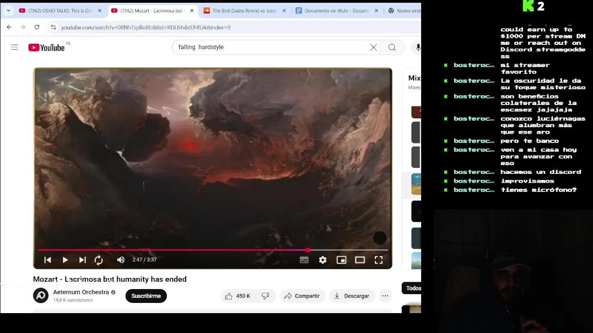Image resolution: width=593 pixels, height=333 pixels.
Task: Clear the search query text
Action: click(373, 47)
